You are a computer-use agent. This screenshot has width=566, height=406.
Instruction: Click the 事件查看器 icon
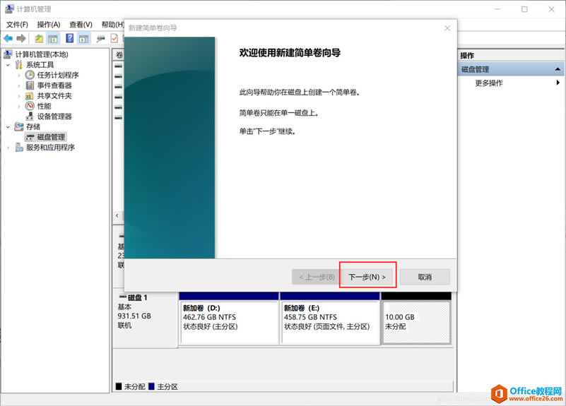30,85
